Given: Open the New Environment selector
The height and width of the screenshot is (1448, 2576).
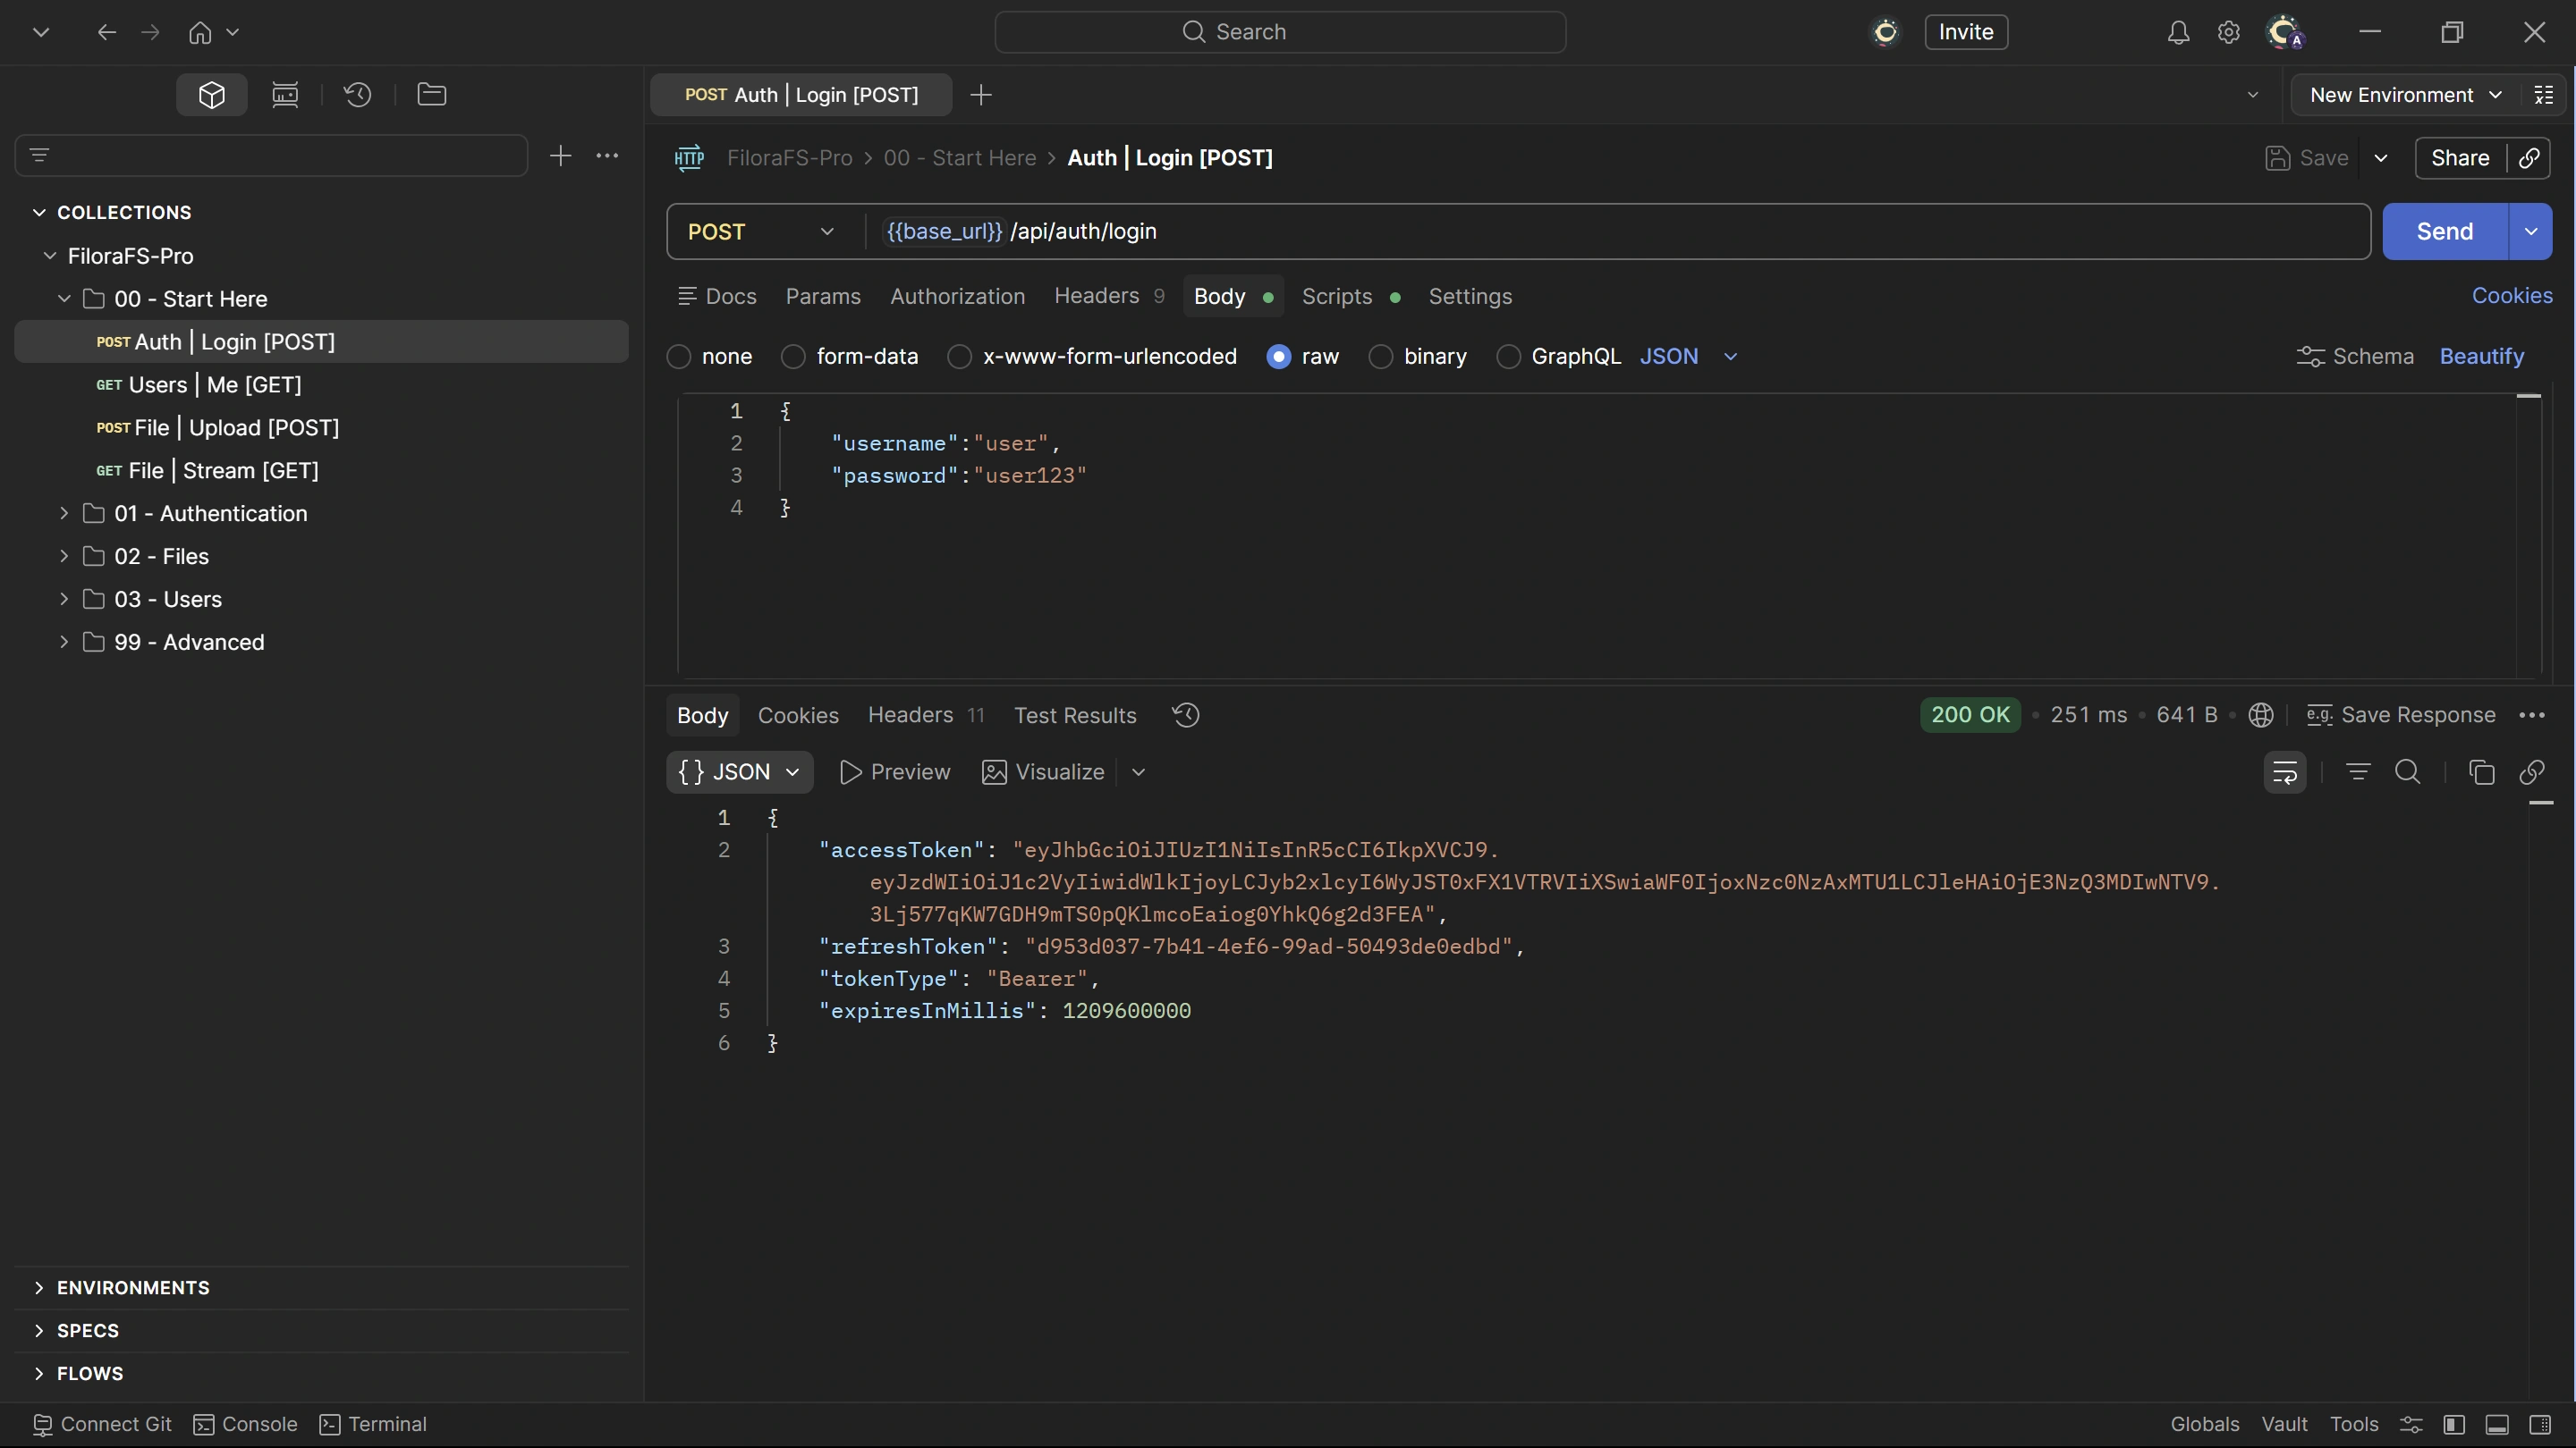Looking at the screenshot, I should [2405, 95].
